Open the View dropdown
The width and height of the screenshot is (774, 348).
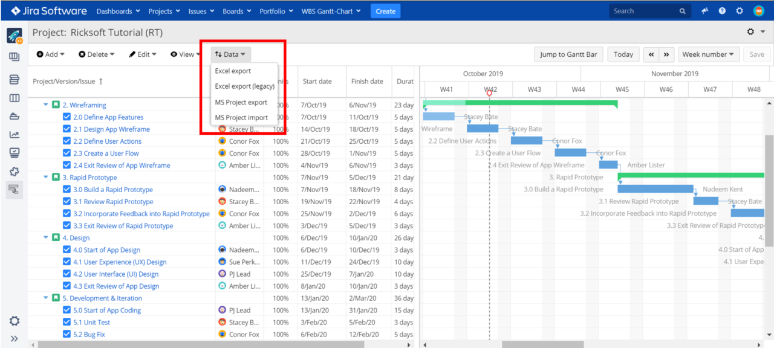[185, 54]
